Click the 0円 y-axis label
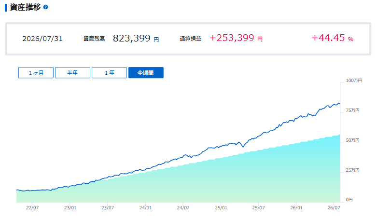Screen dimensions: 376x218 pyautogui.click(x=349, y=200)
